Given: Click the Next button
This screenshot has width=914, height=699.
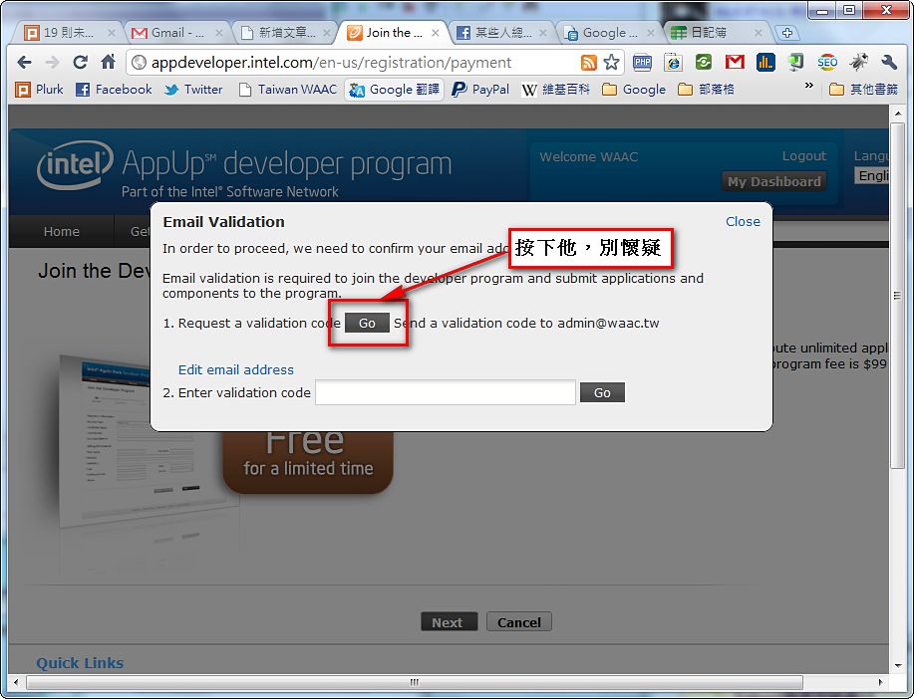Looking at the screenshot, I should pyautogui.click(x=448, y=622).
